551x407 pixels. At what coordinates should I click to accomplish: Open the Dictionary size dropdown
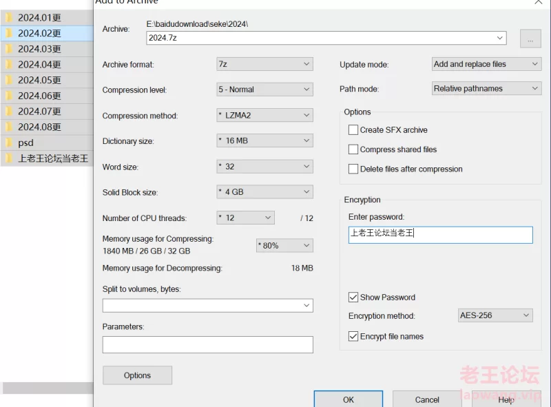pyautogui.click(x=264, y=140)
